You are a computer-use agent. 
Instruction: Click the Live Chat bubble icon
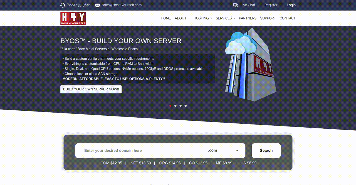tap(236, 5)
